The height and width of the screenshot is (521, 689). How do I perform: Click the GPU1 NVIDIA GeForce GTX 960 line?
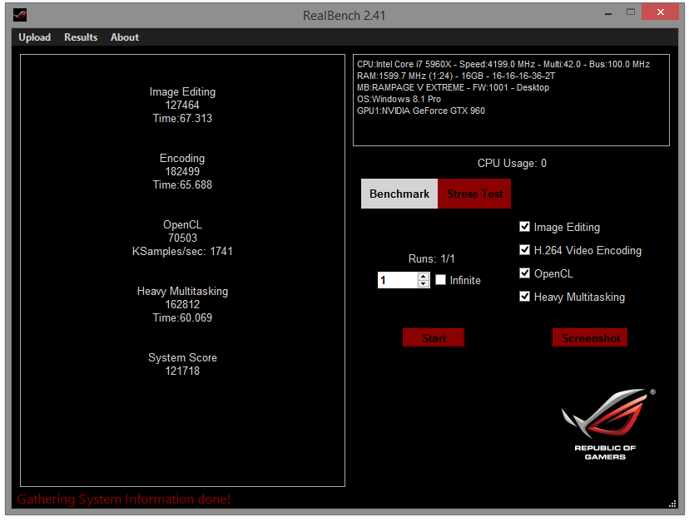tap(420, 111)
